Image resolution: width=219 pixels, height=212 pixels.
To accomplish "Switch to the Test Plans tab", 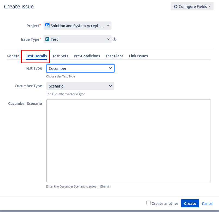I will point(114,56).
